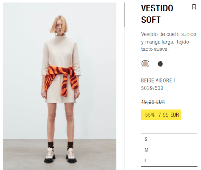This screenshot has width=201, height=170.
Task: Click the "tacto suave" description line
Action: click(x=155, y=49)
